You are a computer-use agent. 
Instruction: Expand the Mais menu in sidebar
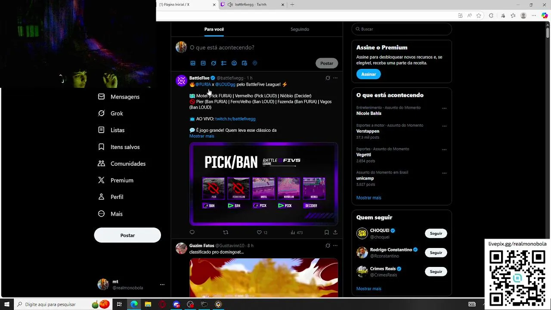click(110, 214)
